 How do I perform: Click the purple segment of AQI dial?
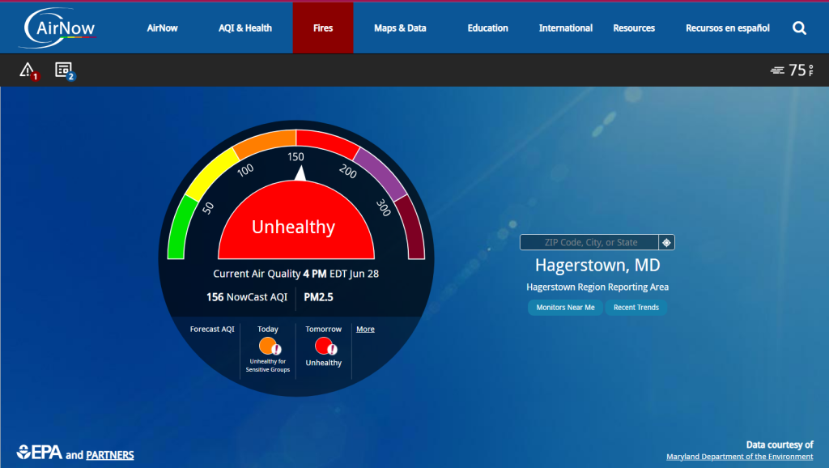click(382, 174)
